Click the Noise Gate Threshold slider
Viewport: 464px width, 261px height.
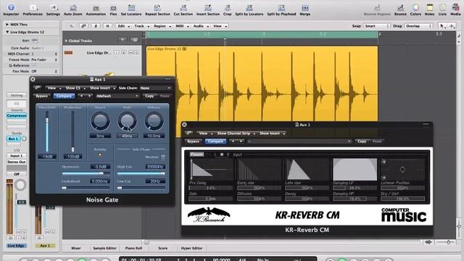coord(46,132)
